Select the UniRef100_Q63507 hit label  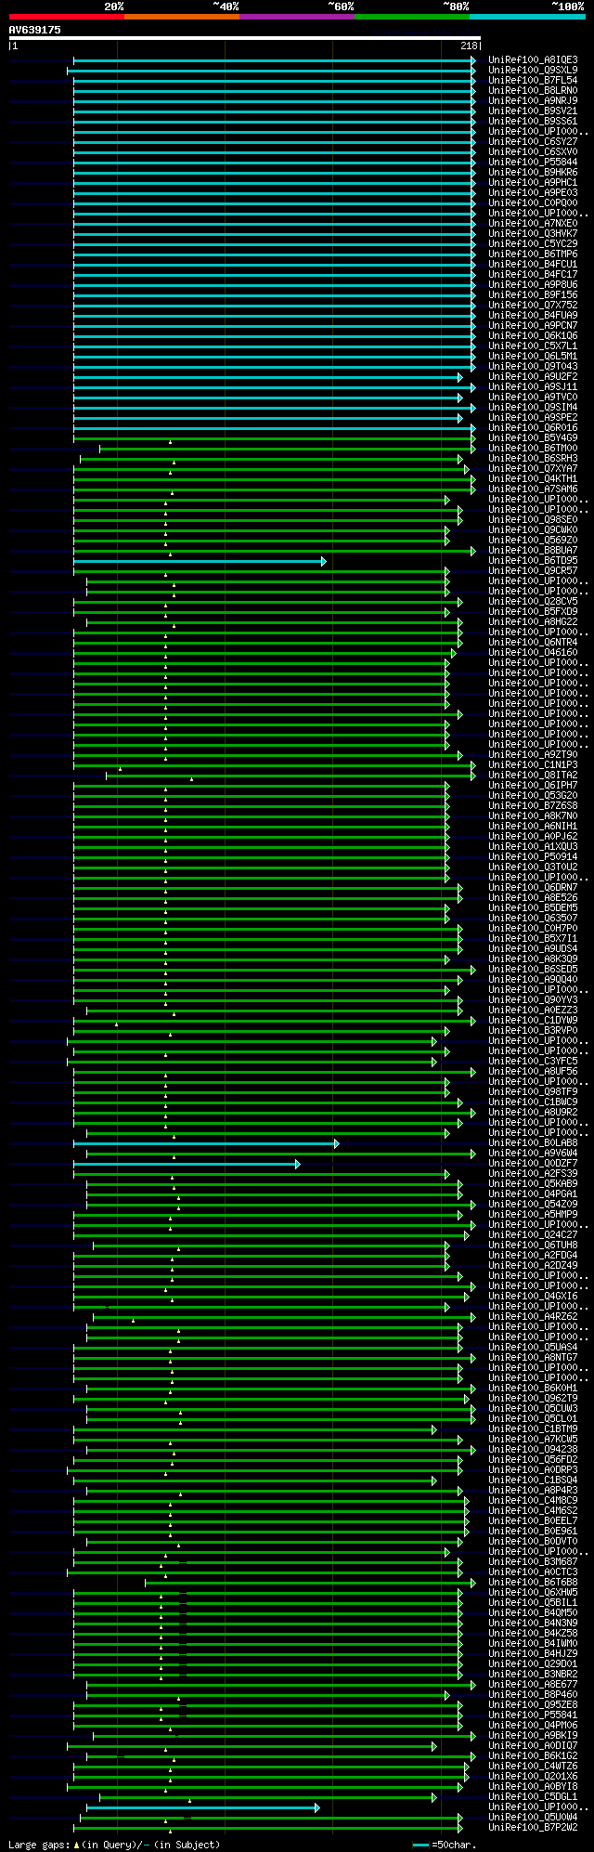click(x=533, y=918)
